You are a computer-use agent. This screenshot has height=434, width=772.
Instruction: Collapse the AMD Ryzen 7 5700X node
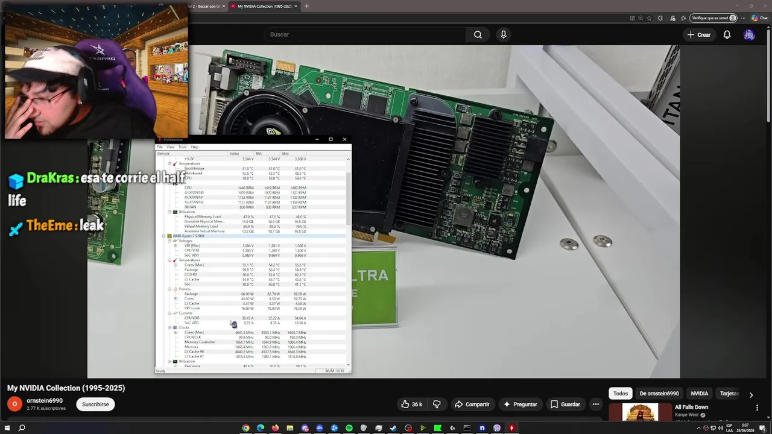click(x=164, y=236)
